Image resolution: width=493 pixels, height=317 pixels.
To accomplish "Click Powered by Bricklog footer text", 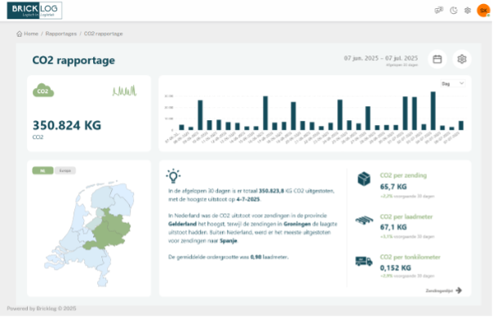I will click(42, 309).
